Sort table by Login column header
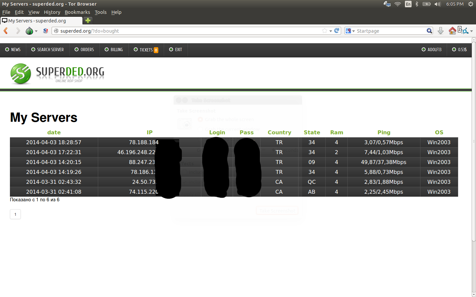Screen dimensions: 476x297 click(217, 132)
